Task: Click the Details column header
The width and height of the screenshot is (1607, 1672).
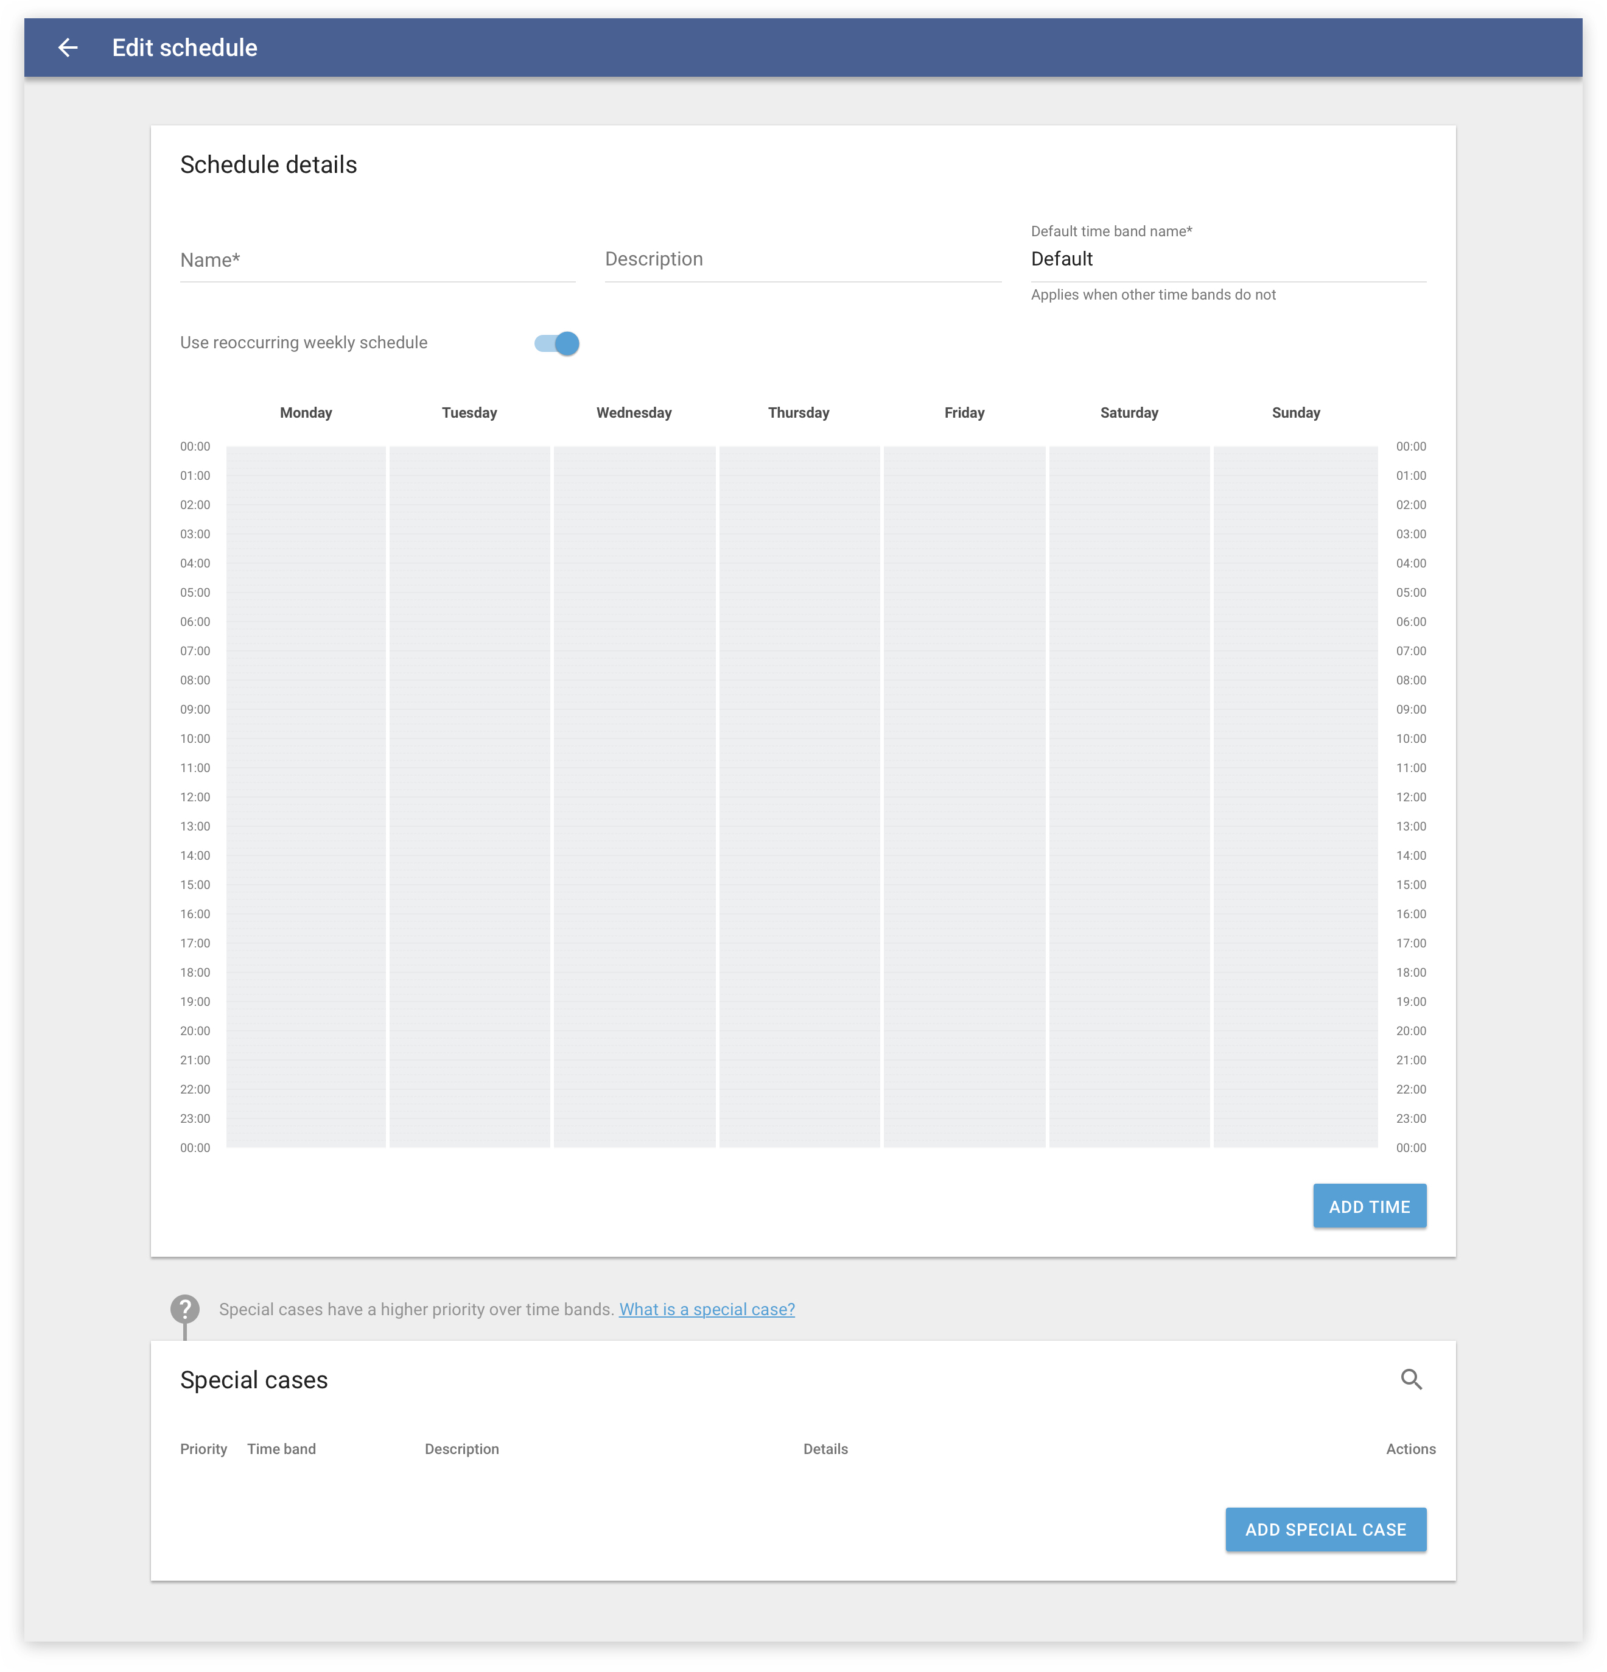Action: point(825,1449)
